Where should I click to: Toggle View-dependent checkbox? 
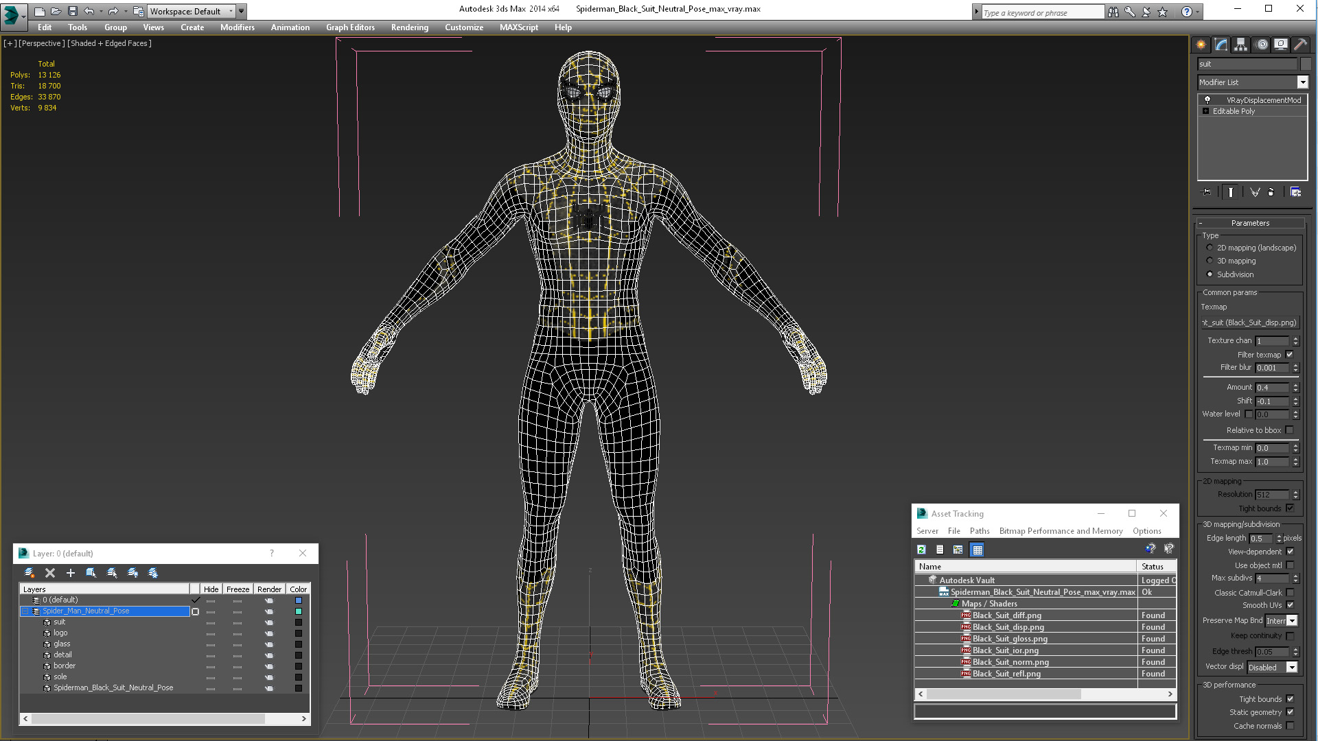(1290, 552)
